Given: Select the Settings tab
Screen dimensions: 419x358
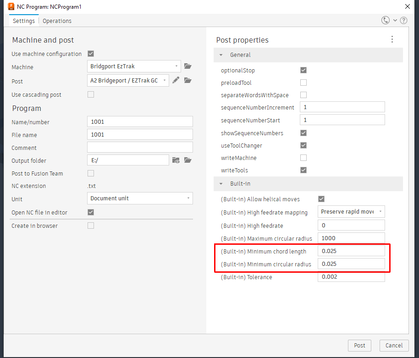Looking at the screenshot, I should tap(24, 21).
